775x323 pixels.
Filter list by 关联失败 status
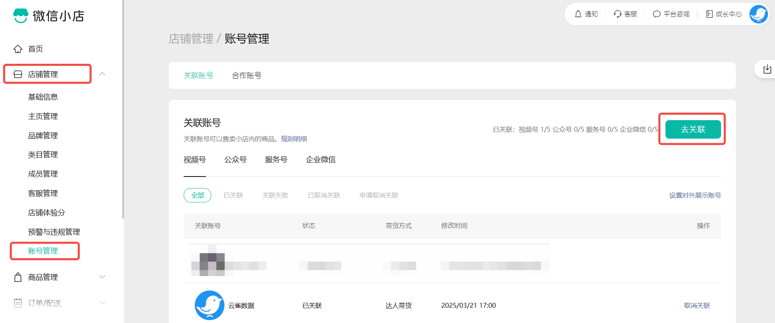[275, 195]
